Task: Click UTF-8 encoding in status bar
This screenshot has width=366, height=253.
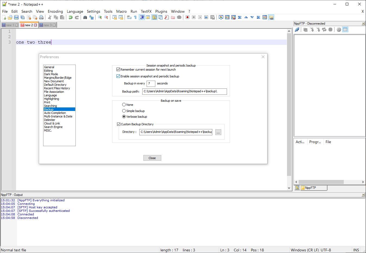Action: click(326, 250)
